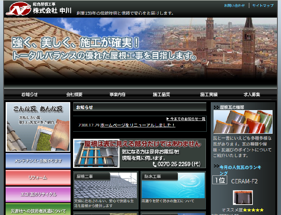Open the サイトマップ link

(263, 6)
